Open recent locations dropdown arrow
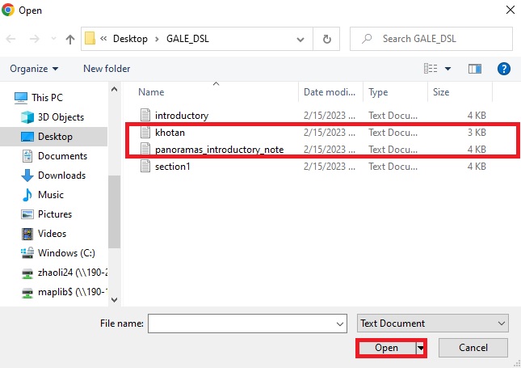The width and height of the screenshot is (521, 368). (53, 39)
